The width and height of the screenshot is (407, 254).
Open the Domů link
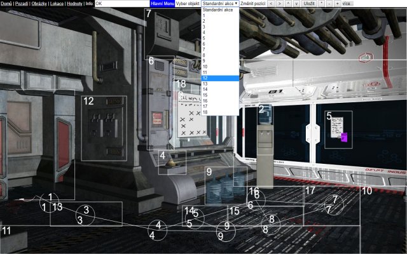[x=6, y=4]
